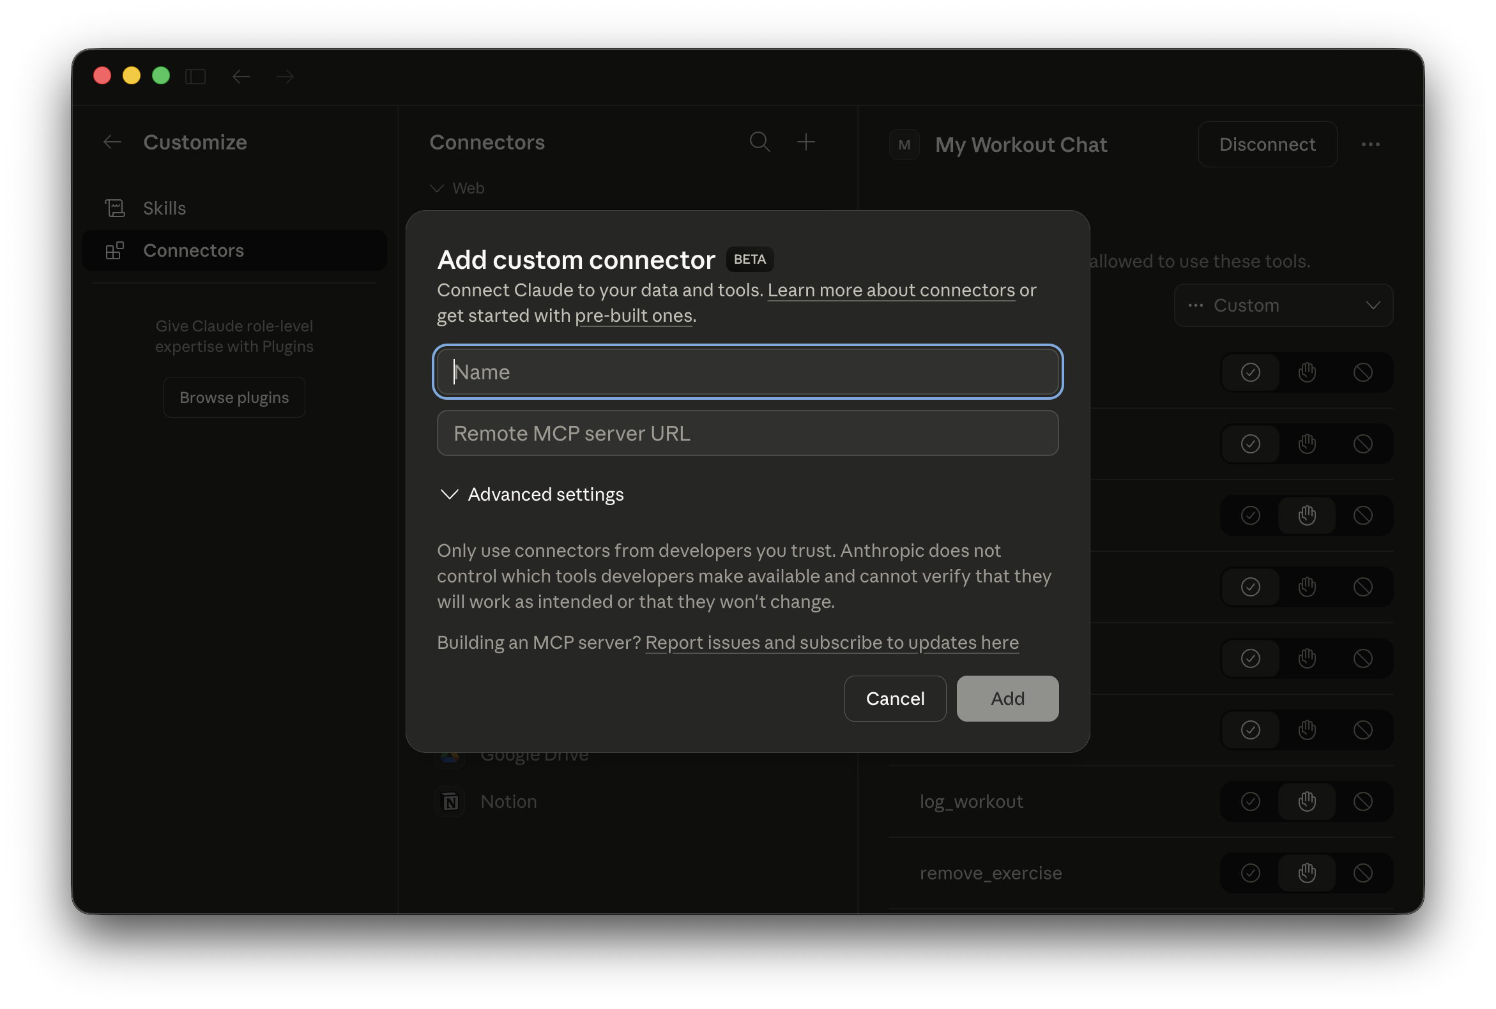The height and width of the screenshot is (1009, 1496).
Task: Open the 'Learn more about connectors' link
Action: pyautogui.click(x=891, y=290)
